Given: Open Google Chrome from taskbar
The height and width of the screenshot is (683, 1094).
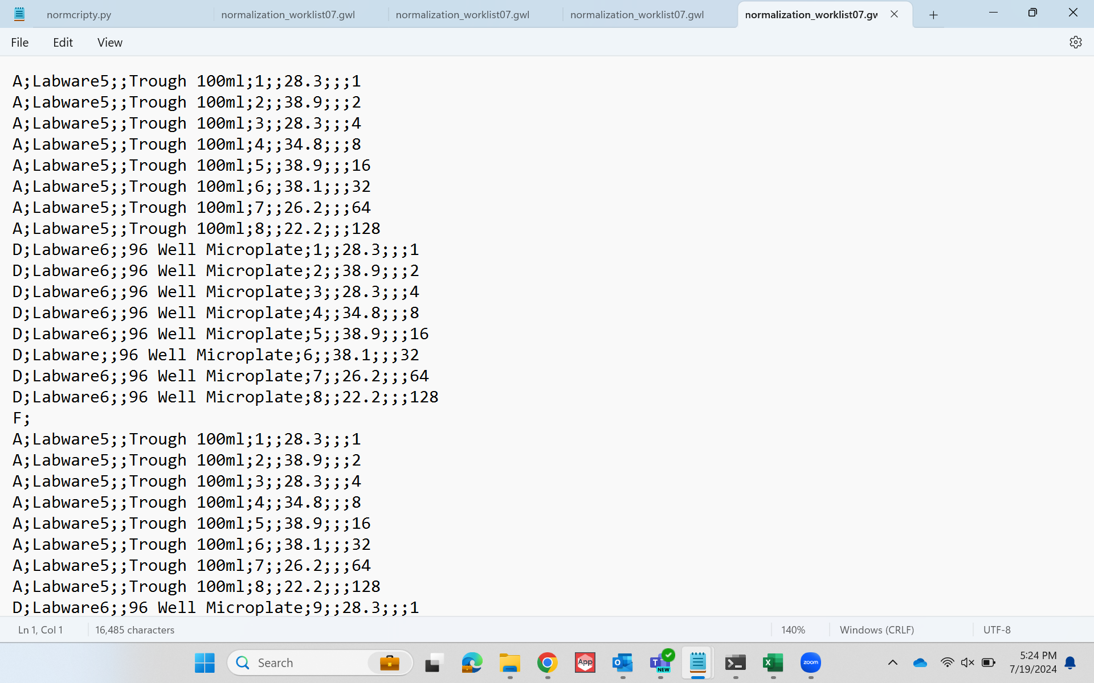Looking at the screenshot, I should point(547,663).
